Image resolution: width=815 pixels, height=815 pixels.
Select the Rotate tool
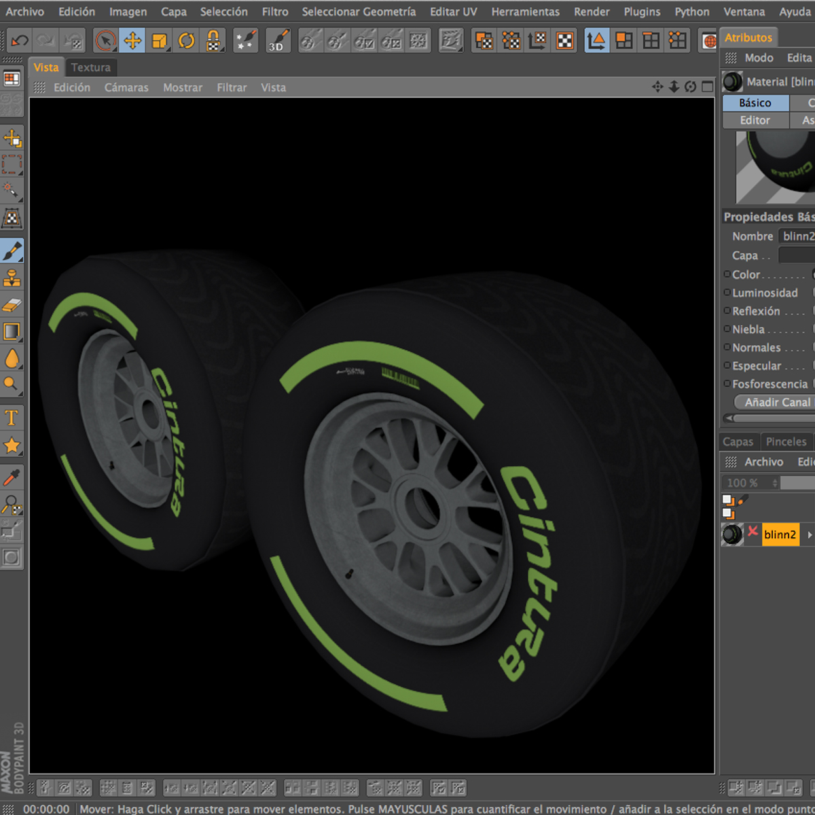(186, 41)
